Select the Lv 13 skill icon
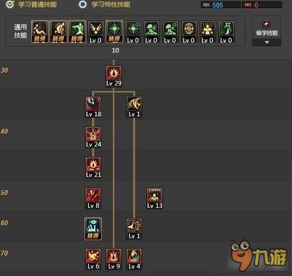Screen dimensions: 292x276 (154, 198)
